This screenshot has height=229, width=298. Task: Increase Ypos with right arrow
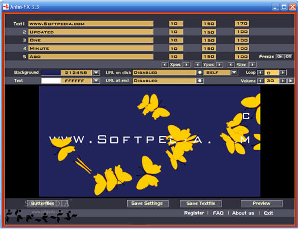click(219, 65)
